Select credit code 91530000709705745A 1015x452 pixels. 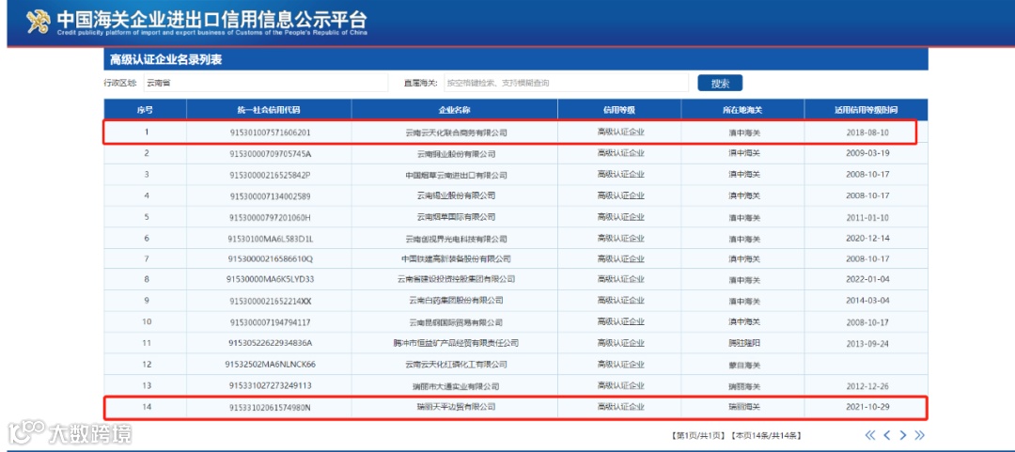[x=270, y=154]
